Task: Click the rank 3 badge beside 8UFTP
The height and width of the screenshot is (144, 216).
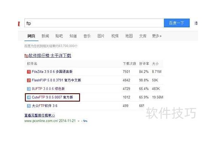Action: pyautogui.click(x=29, y=89)
